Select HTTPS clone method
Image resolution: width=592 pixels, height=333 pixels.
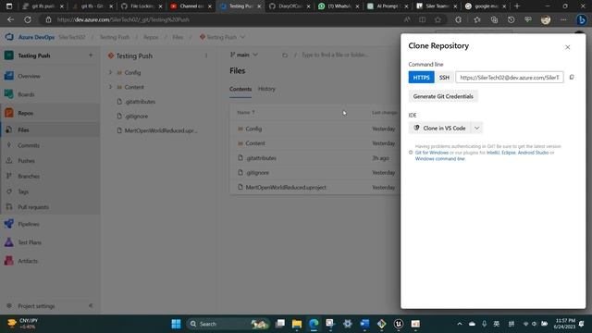[x=421, y=78]
